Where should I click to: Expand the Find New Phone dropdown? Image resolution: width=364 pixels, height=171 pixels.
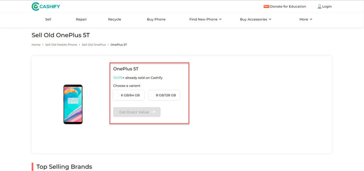click(205, 20)
